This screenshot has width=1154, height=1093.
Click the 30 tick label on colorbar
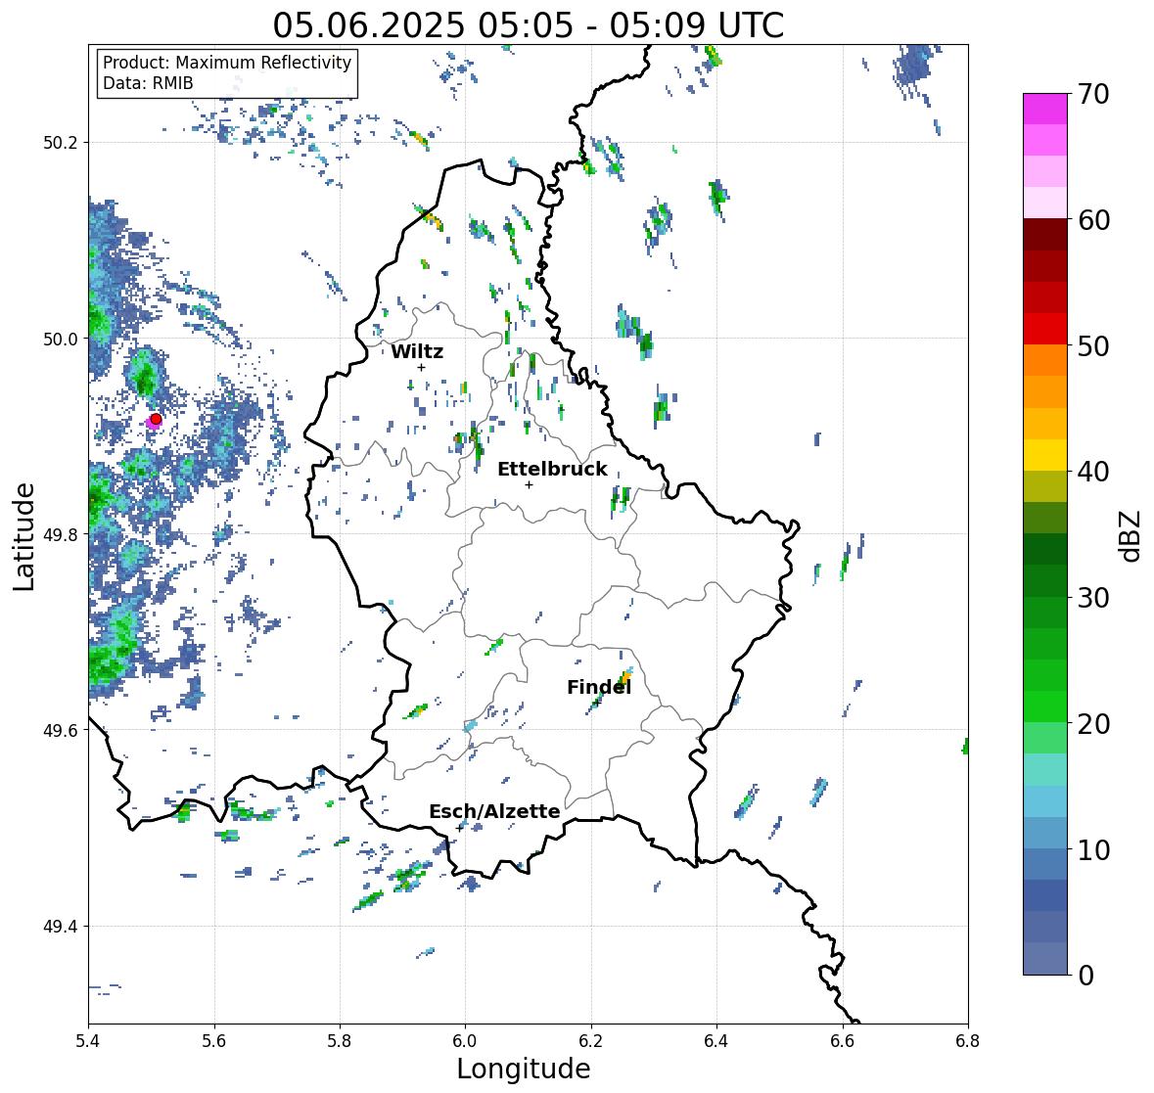tap(1093, 597)
